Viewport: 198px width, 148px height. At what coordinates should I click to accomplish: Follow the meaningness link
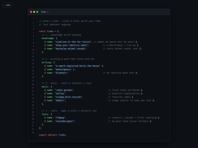click(63, 69)
